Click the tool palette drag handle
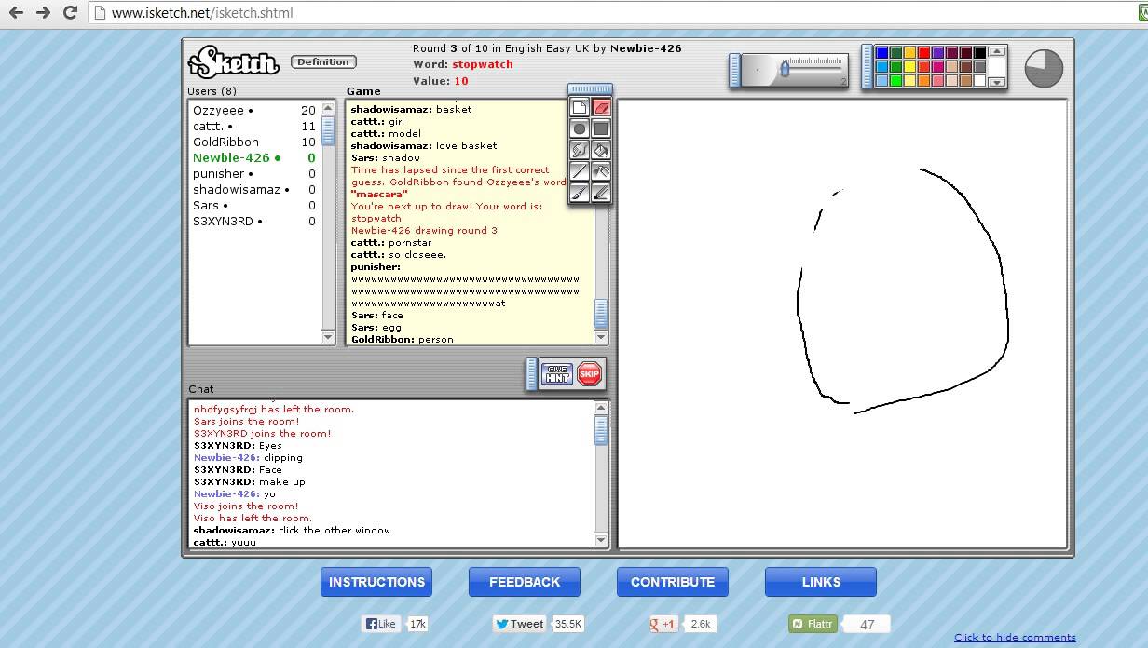Image resolution: width=1148 pixels, height=648 pixels. point(590,89)
